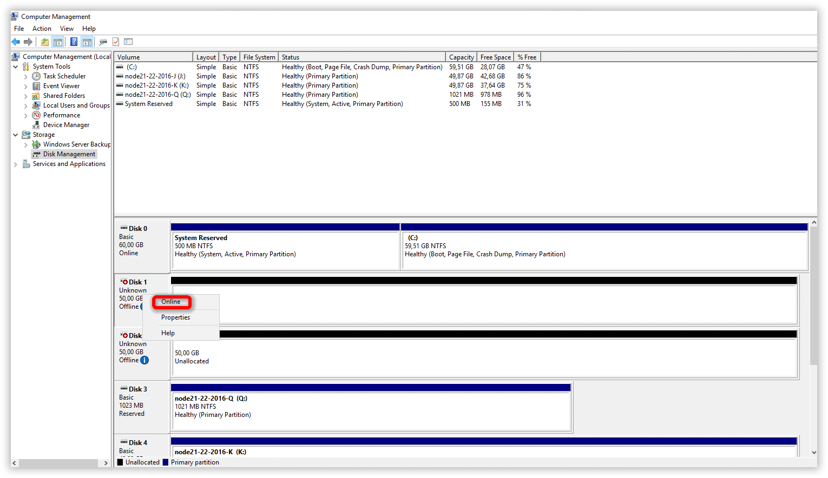This screenshot has width=828, height=478.
Task: Click the Capacity column header
Action: (461, 57)
